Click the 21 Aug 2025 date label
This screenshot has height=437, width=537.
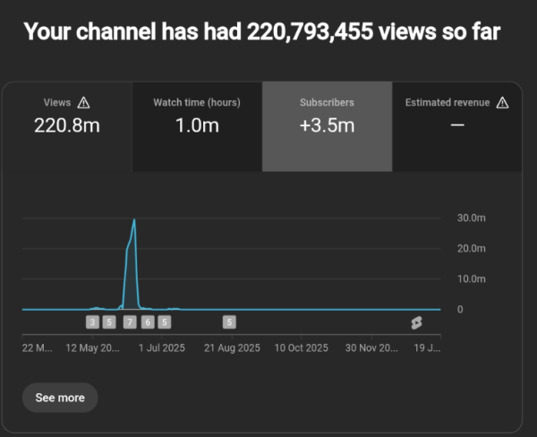pos(232,347)
